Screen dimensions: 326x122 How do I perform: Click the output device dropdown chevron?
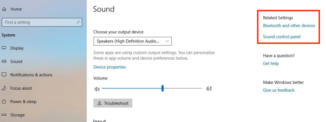coord(167,41)
